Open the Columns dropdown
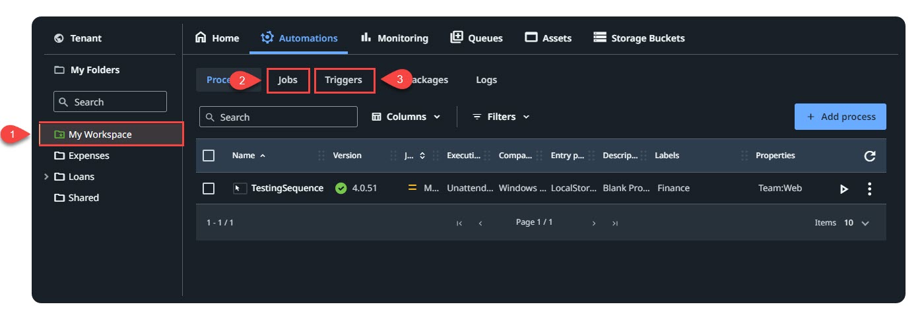 point(406,117)
